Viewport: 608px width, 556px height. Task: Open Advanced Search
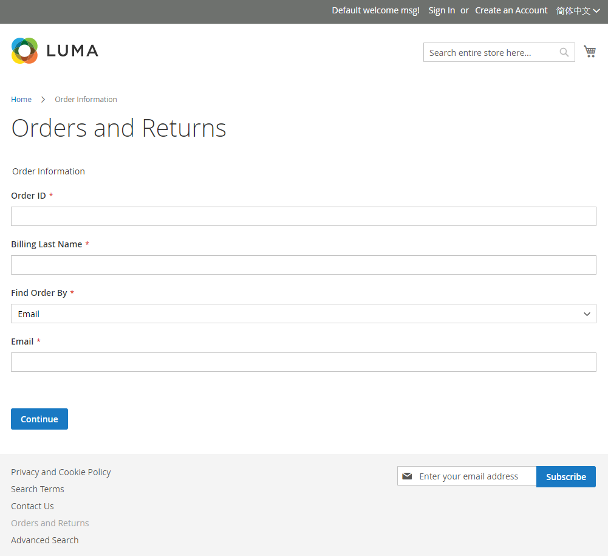[x=44, y=540]
